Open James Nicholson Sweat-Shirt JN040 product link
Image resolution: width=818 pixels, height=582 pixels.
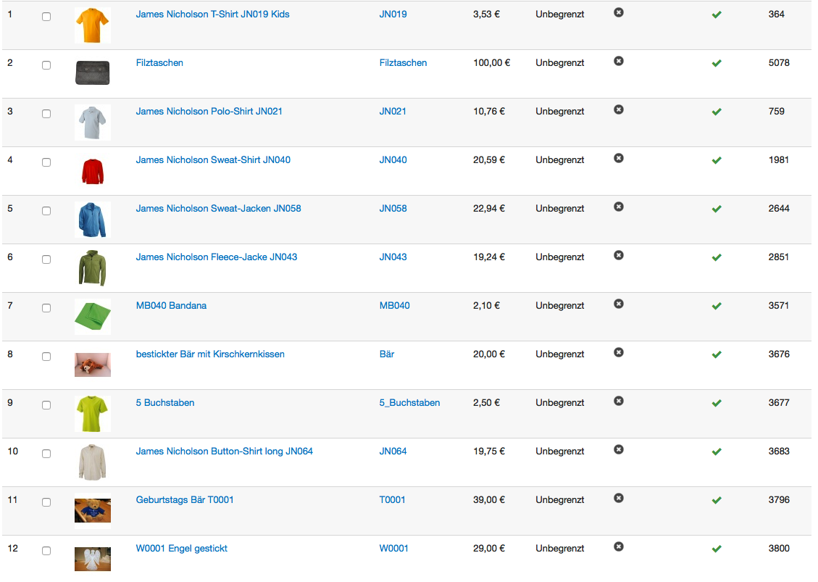(213, 159)
